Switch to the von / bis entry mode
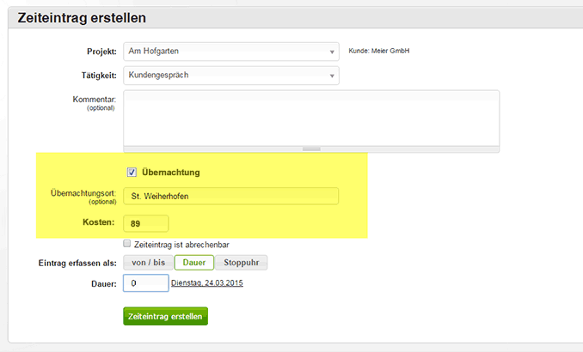This screenshot has width=583, height=352. point(149,263)
